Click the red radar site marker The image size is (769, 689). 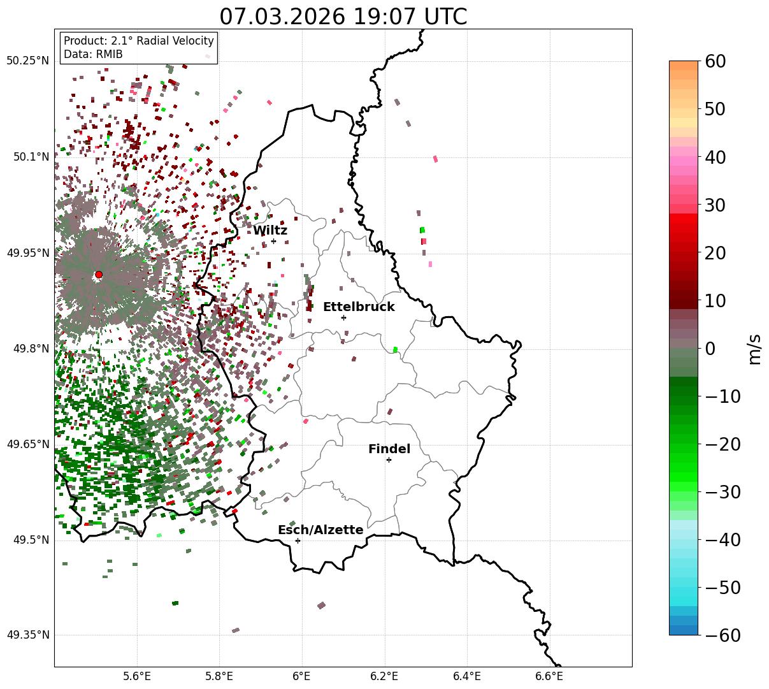[99, 275]
